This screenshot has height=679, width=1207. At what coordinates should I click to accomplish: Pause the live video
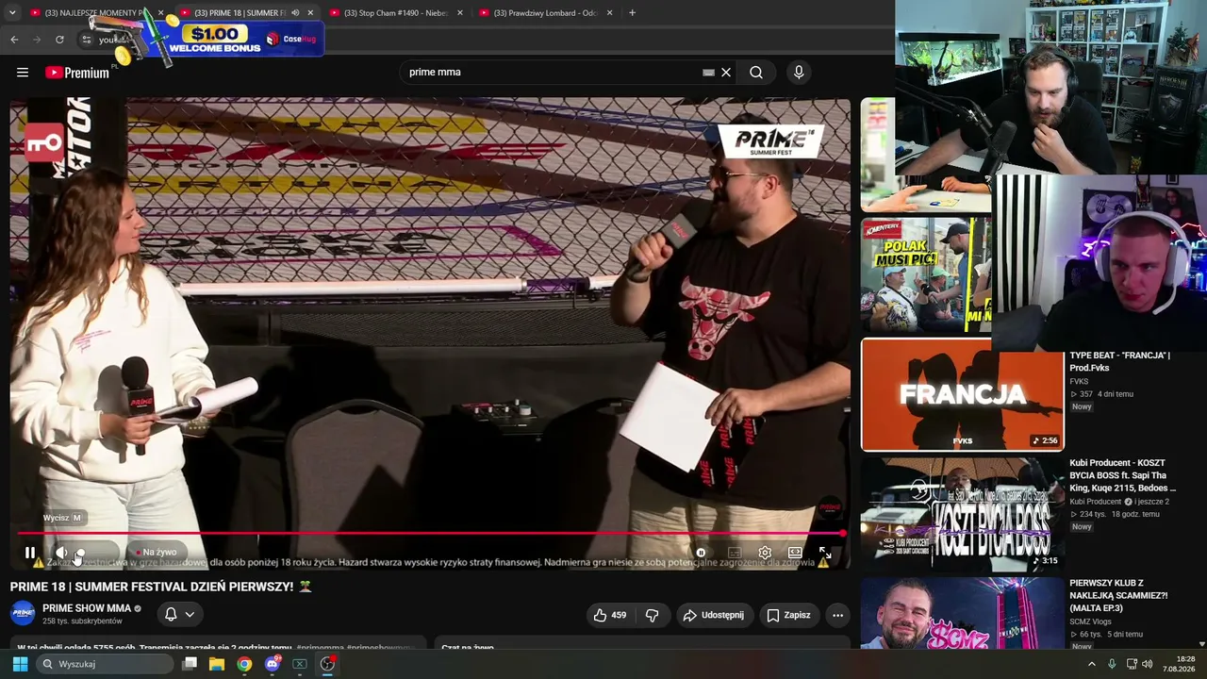pyautogui.click(x=30, y=553)
